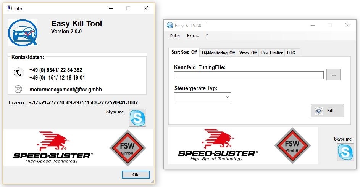Click the FSW GmbH logo in the Easy-Kill window
Viewport: 360px width, 187px height.
tap(292, 146)
